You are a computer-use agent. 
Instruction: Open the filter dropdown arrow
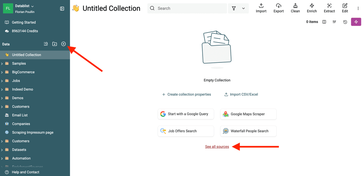pyautogui.click(x=244, y=8)
